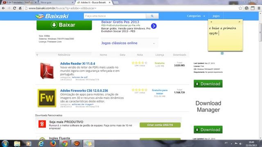Open File Explorer from the taskbar
Viewport: 262px width, 147px height.
(x=17, y=143)
